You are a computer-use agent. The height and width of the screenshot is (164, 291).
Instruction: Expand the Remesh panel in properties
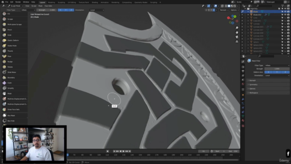pos(268,81)
